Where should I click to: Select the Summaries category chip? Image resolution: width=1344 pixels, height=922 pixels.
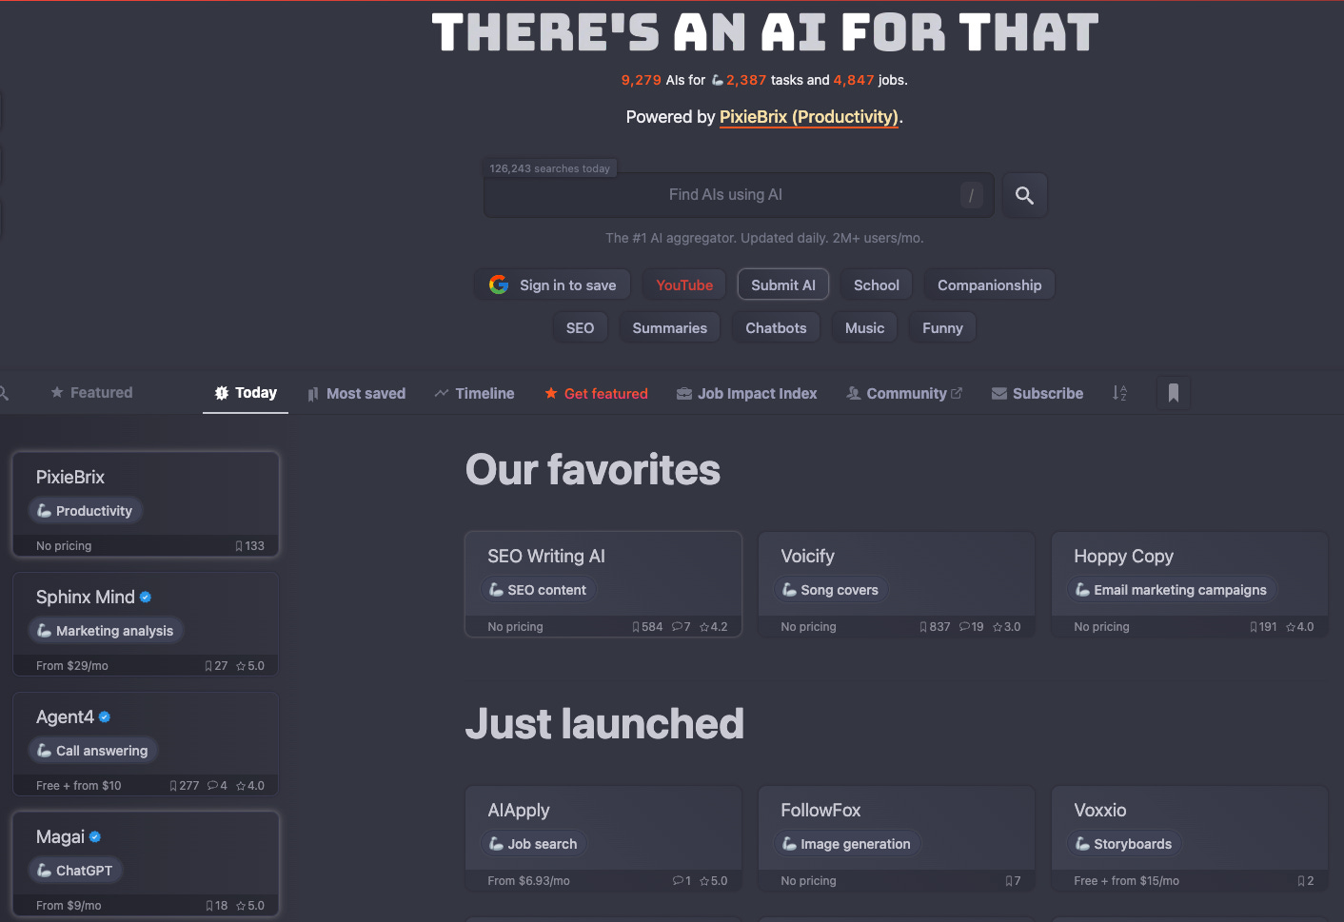click(670, 328)
